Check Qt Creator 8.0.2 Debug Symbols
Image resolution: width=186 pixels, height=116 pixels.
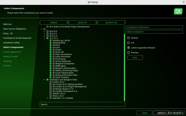pos(51,84)
